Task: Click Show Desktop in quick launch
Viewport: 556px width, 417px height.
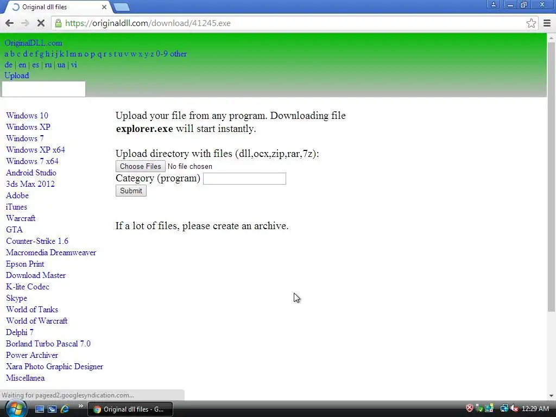Action: tap(39, 409)
